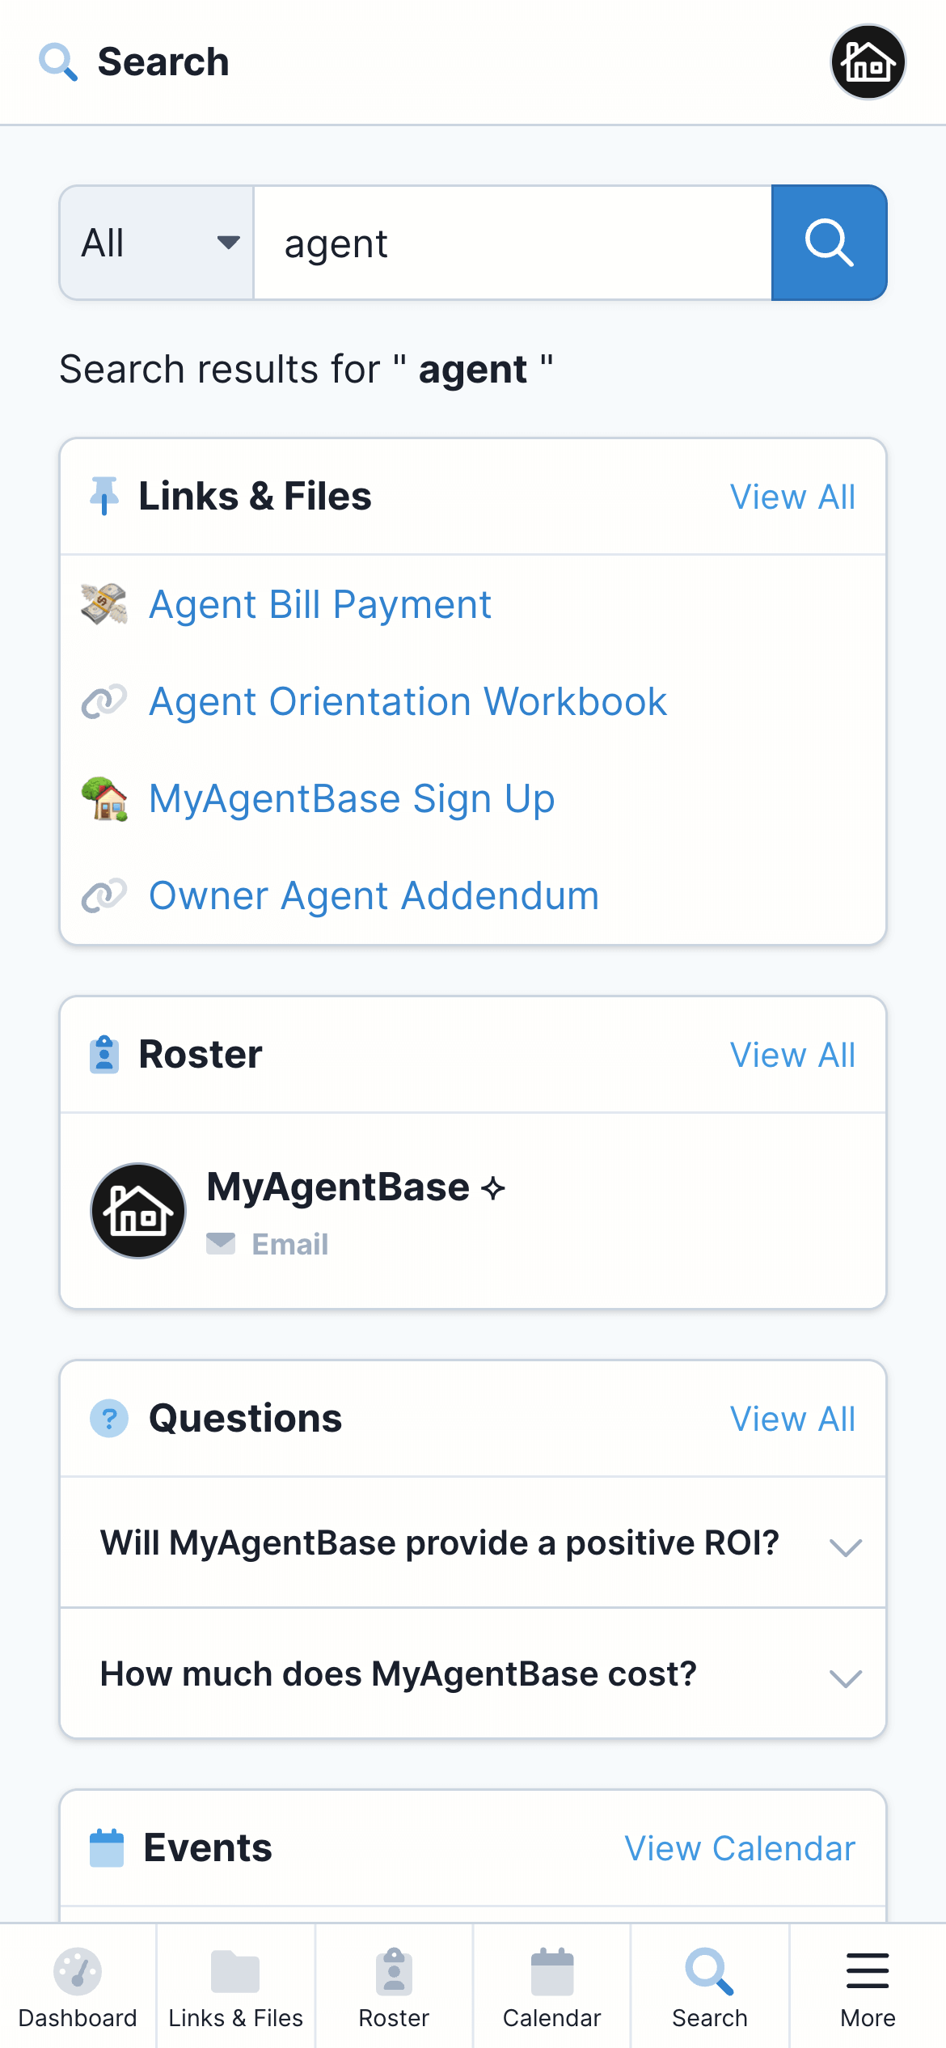Focus the search field containing agent

[513, 243]
